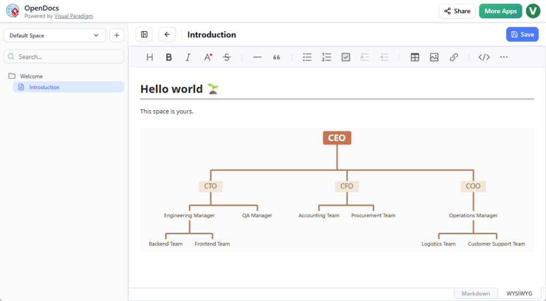This screenshot has width=546, height=301.
Task: Apply italic text formatting
Action: click(188, 58)
